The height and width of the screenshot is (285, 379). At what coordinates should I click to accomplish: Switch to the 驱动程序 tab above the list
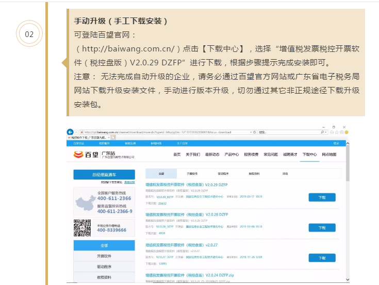(x=223, y=174)
